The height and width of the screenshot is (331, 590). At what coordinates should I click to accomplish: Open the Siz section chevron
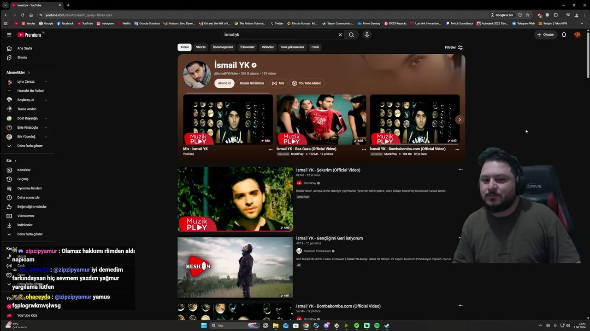pos(15,161)
